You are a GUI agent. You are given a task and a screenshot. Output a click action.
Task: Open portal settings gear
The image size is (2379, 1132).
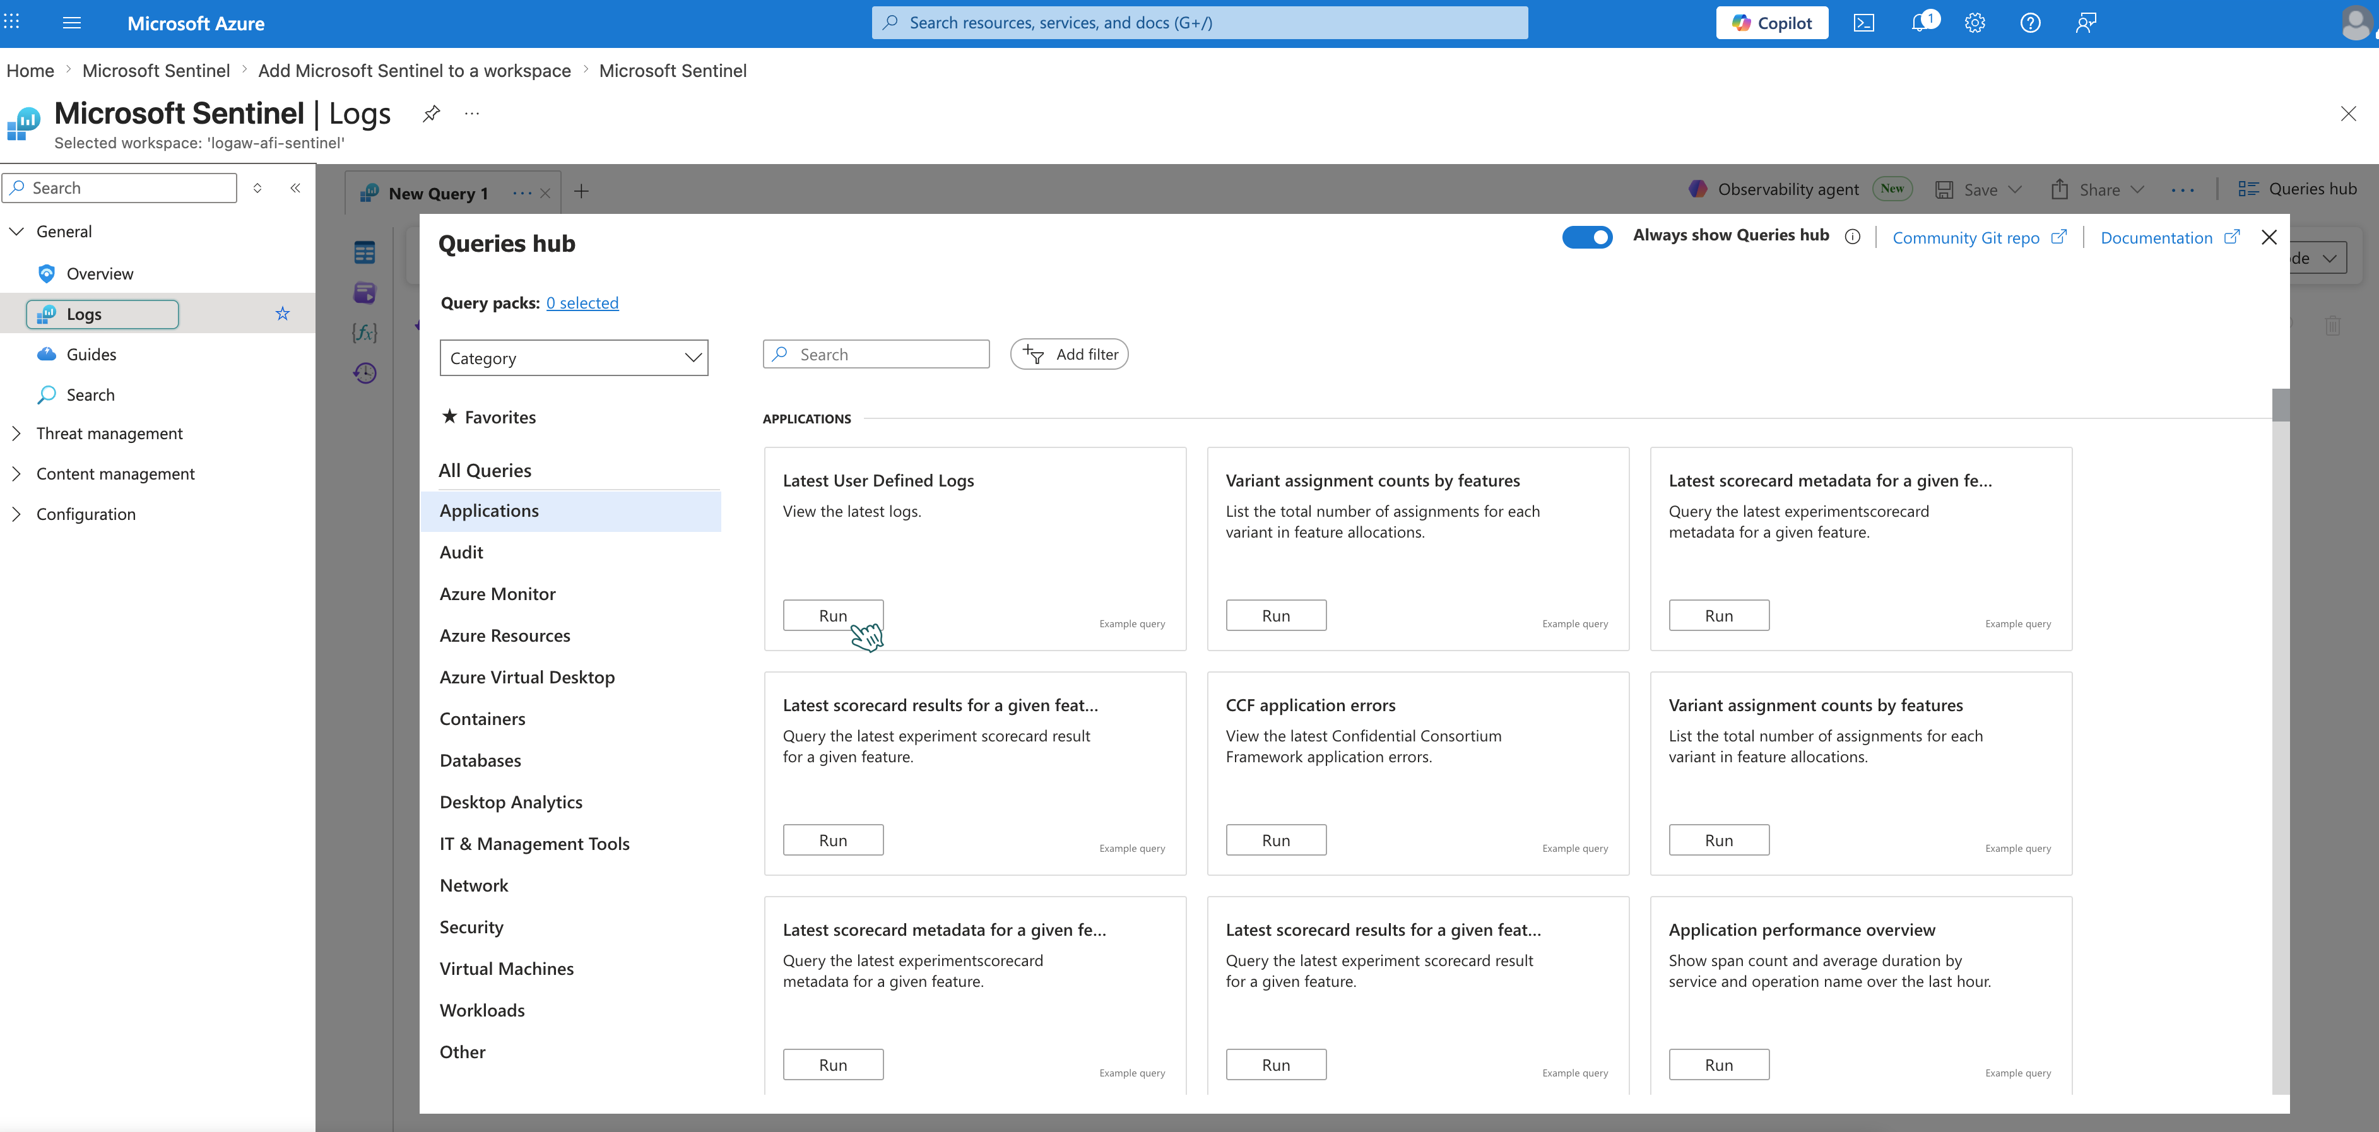tap(1975, 23)
